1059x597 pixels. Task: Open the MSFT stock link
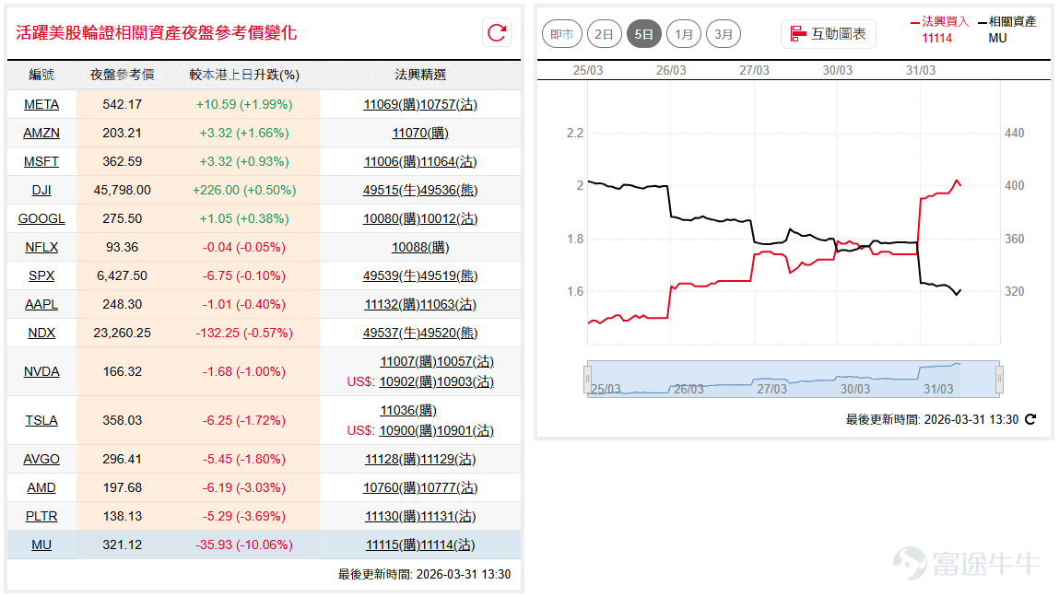coord(41,161)
